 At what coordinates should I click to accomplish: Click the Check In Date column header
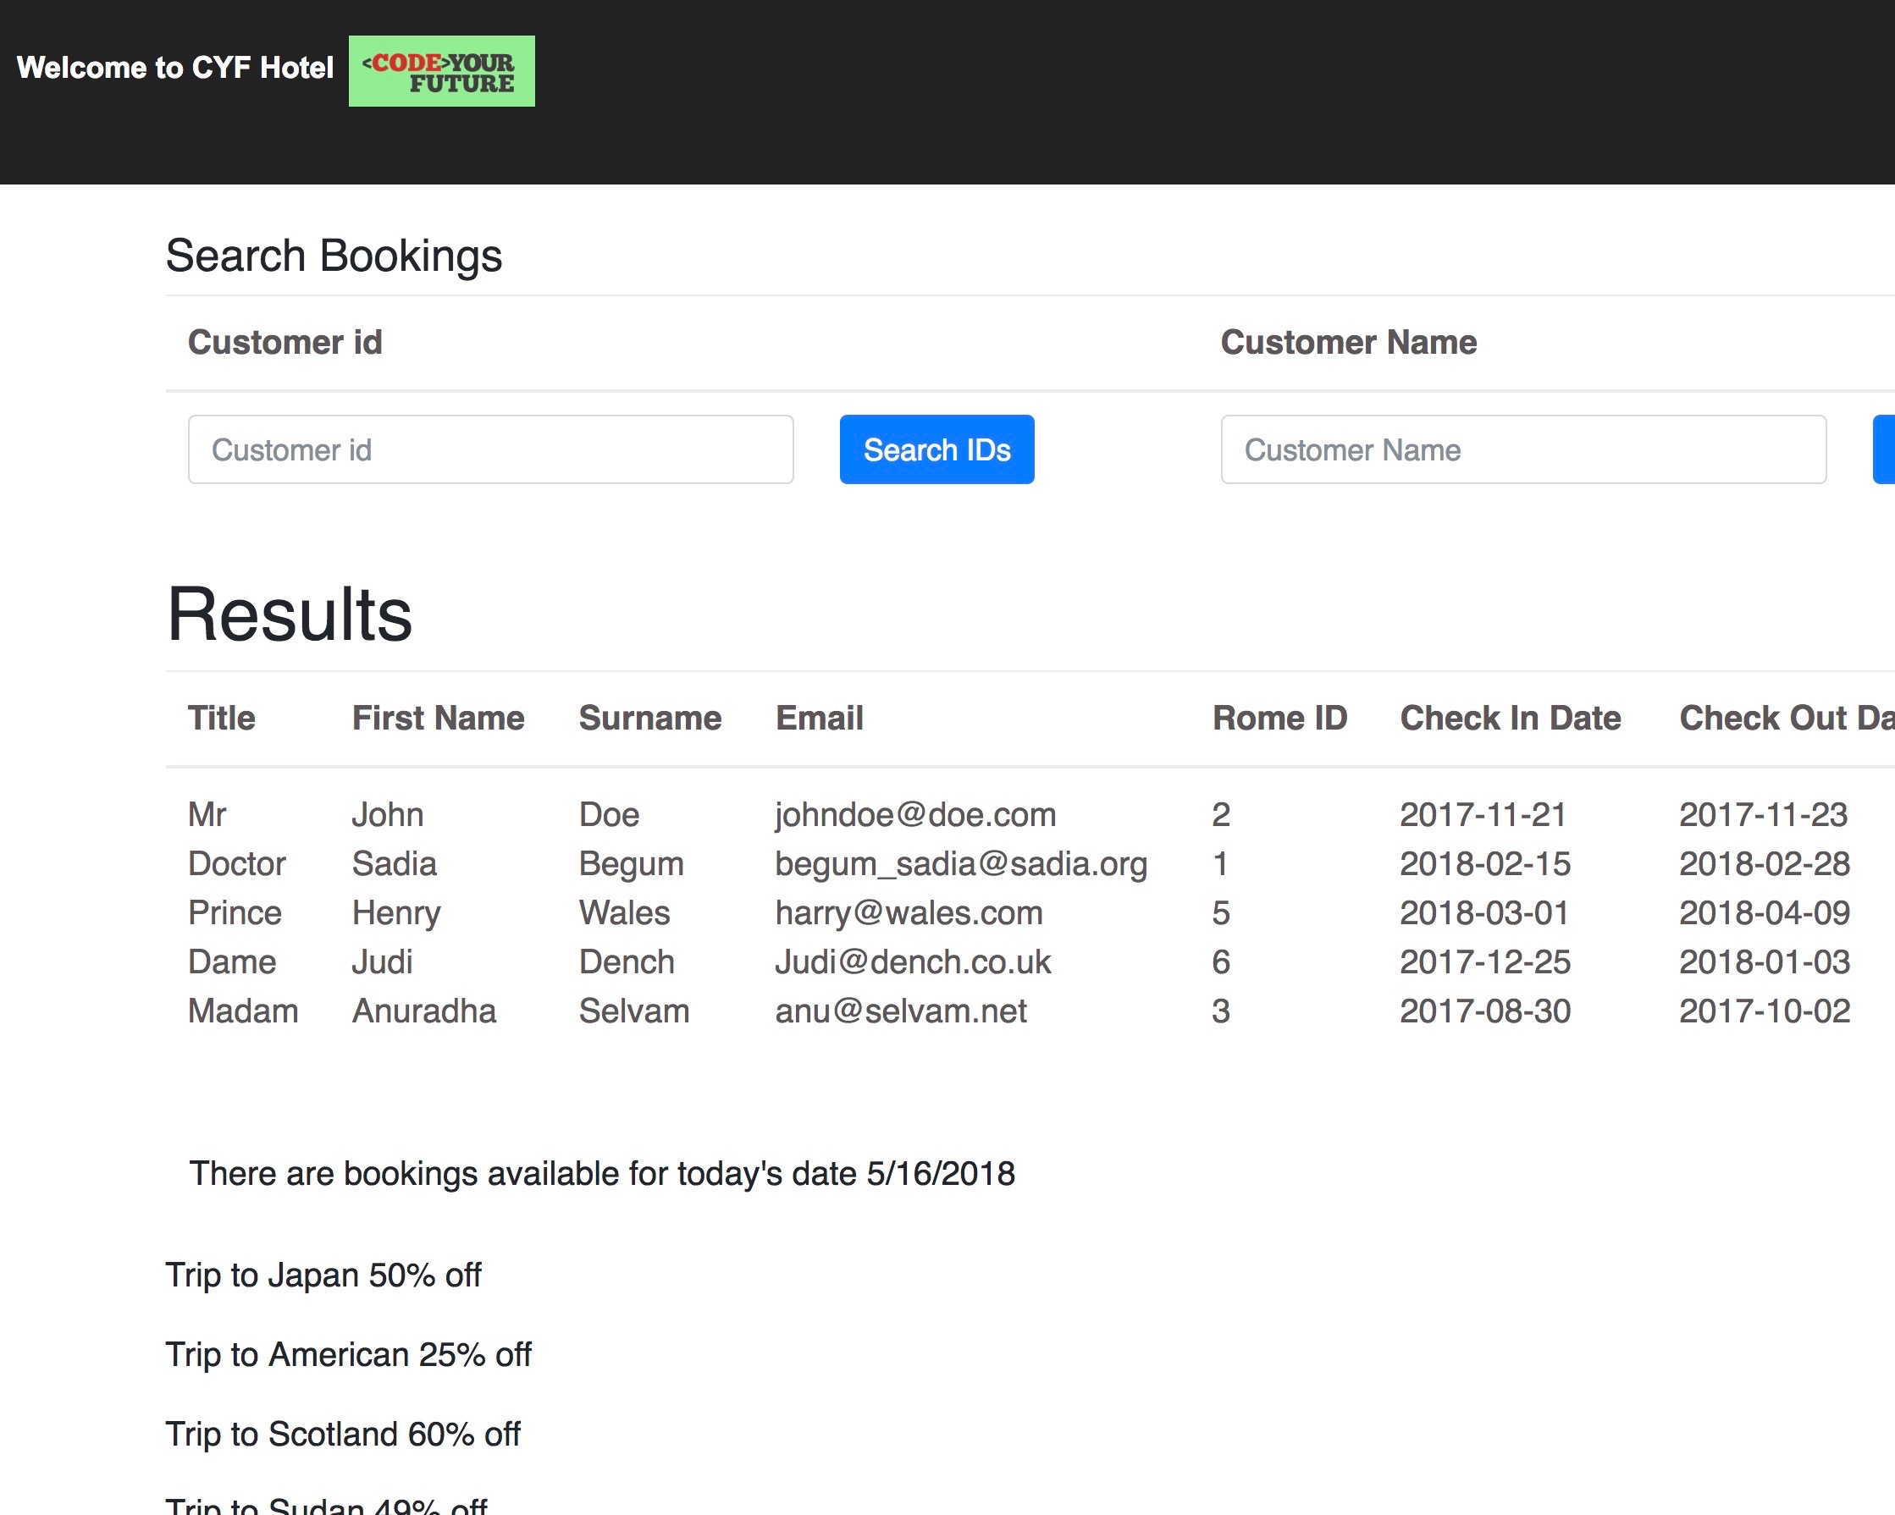pos(1510,719)
